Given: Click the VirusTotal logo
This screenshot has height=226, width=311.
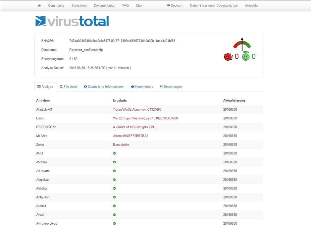Looking at the screenshot, I should tap(72, 21).
